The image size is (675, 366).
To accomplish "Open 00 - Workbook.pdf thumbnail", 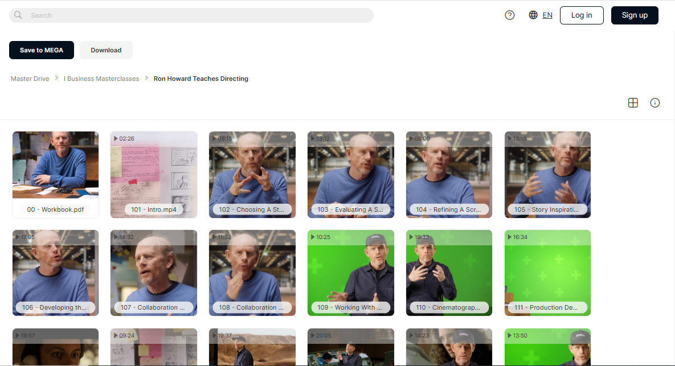I will pos(55,175).
